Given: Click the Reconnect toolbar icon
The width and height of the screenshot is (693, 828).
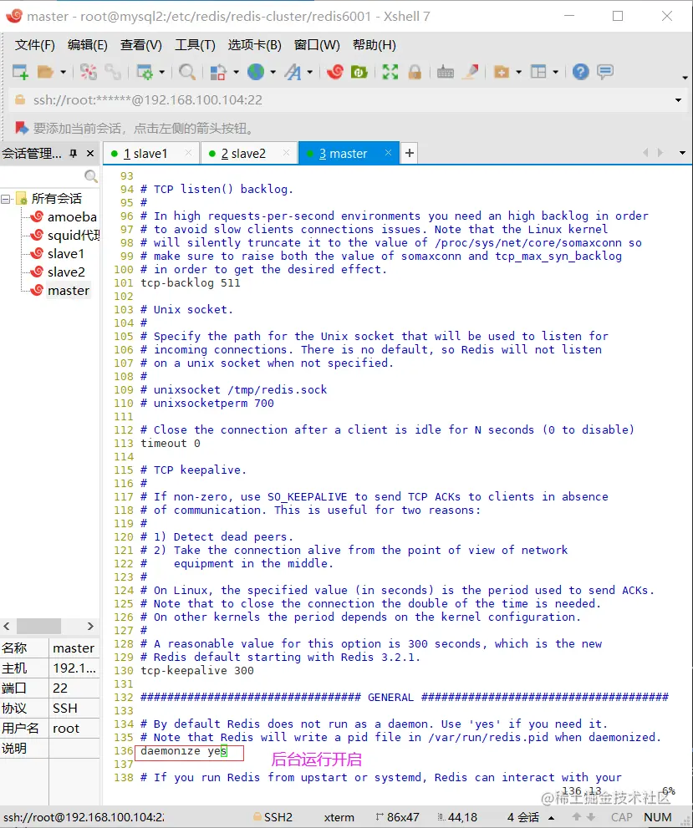Looking at the screenshot, I should point(89,72).
